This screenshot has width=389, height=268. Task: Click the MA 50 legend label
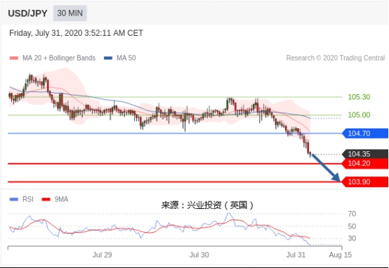[126, 58]
